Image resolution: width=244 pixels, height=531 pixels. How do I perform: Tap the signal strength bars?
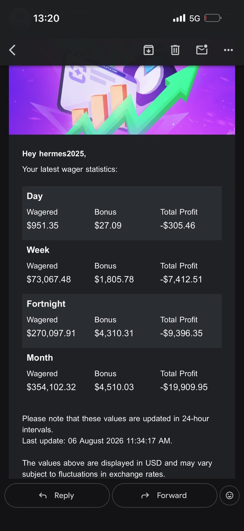pyautogui.click(x=179, y=18)
